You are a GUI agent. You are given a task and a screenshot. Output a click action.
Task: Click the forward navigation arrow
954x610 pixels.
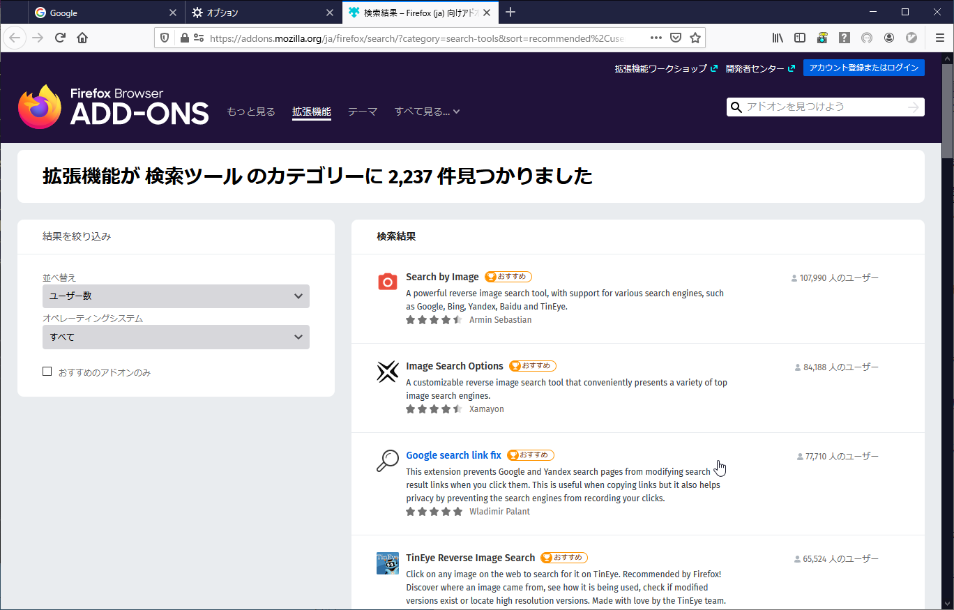38,38
